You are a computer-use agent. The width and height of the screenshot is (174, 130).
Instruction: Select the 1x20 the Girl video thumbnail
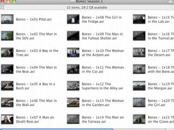click(139, 103)
